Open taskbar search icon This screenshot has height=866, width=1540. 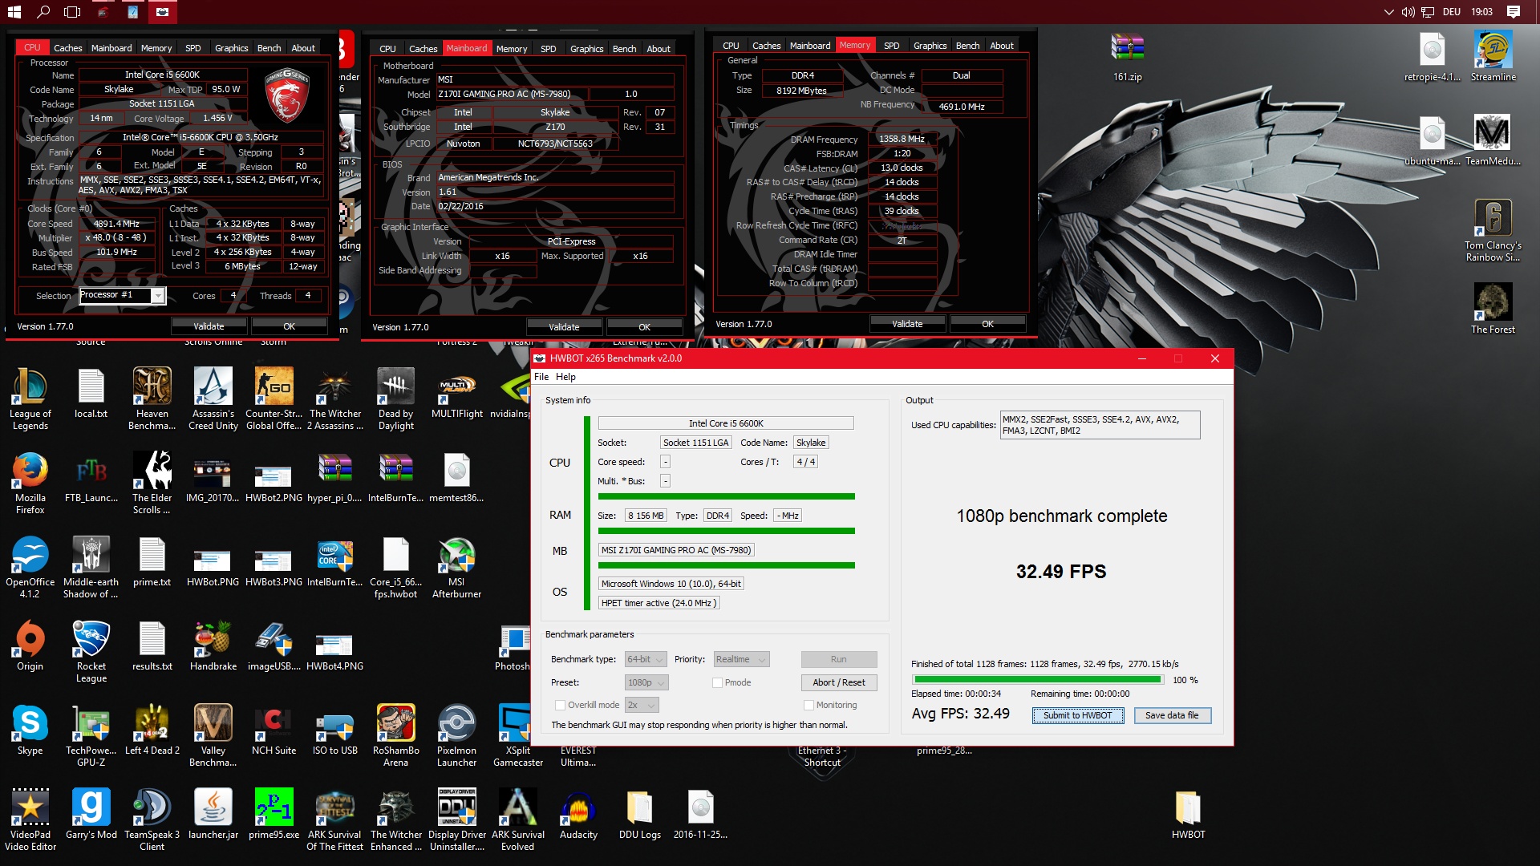[x=43, y=11]
